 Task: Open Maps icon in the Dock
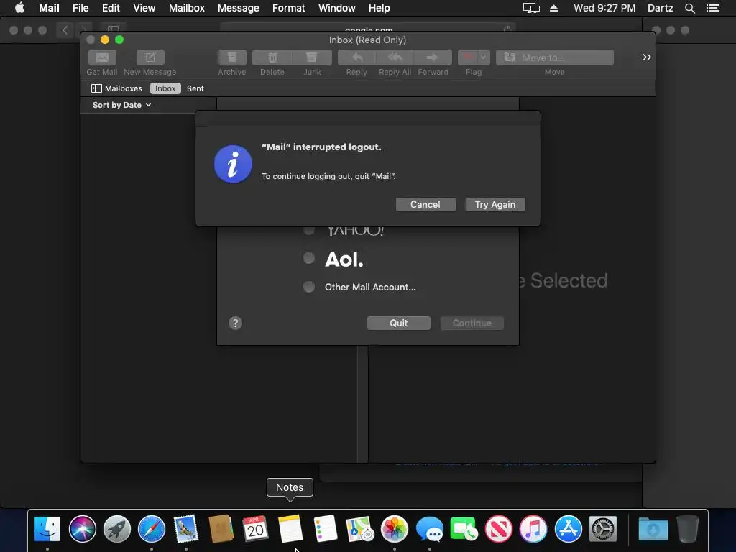point(359,528)
